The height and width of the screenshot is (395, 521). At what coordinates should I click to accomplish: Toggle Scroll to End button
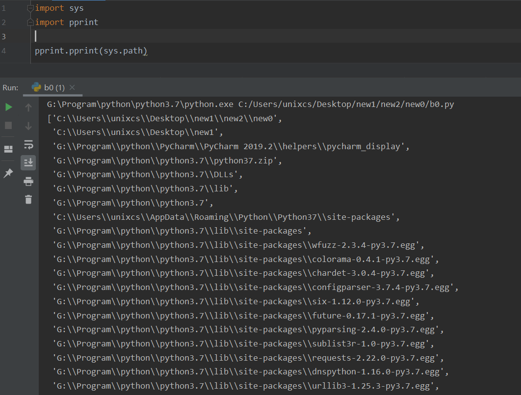(28, 163)
